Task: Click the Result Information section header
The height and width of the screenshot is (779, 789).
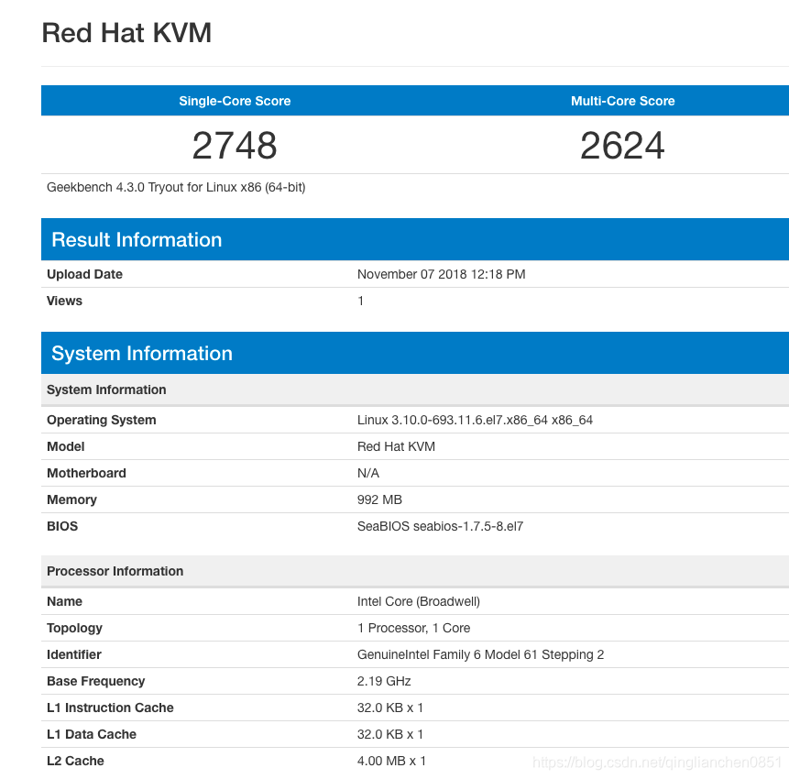Action: 415,239
